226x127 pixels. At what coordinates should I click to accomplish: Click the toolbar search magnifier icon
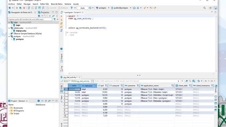(x=204, y=8)
